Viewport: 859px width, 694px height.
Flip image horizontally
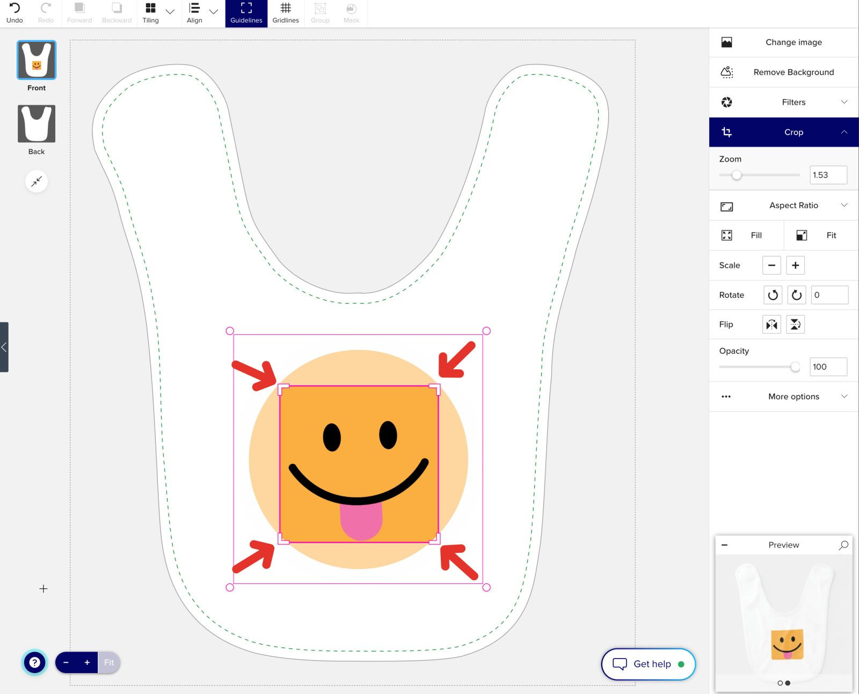pos(771,324)
